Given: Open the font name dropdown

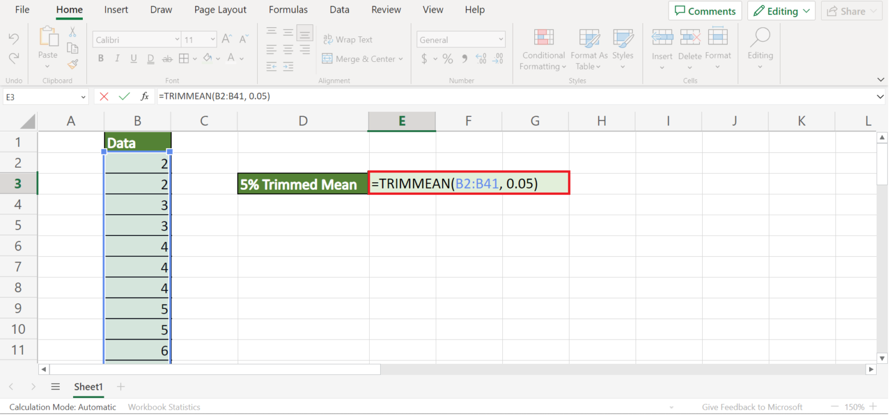Looking at the screenshot, I should coord(177,39).
